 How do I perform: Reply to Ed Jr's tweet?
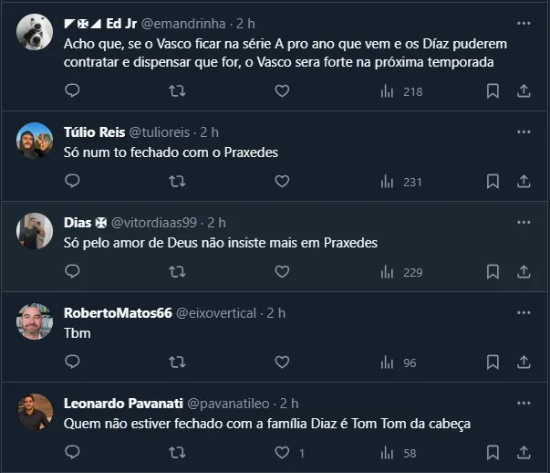[x=73, y=91]
